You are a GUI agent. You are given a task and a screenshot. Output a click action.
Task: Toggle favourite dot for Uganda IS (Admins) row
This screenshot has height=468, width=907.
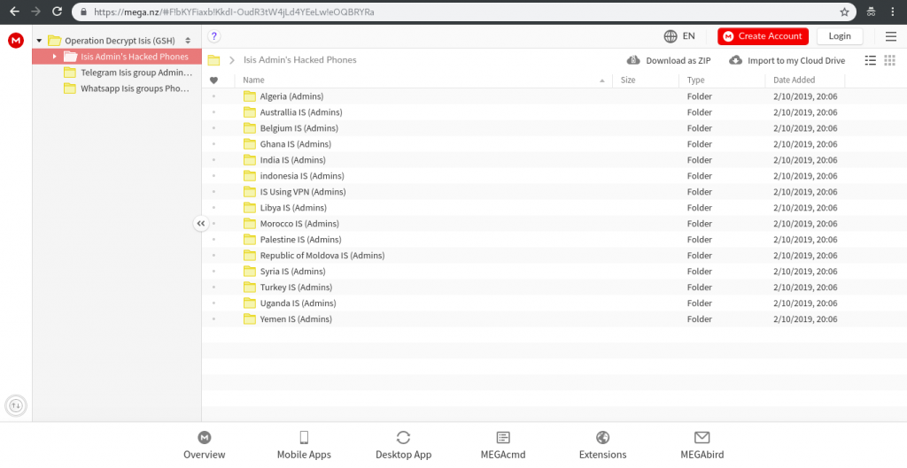[214, 303]
